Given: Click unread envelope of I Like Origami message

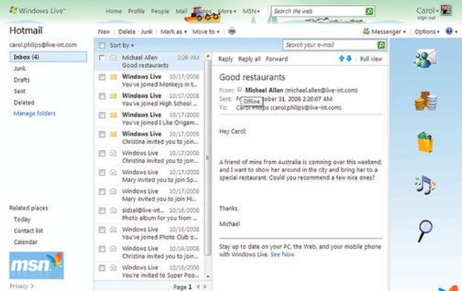Looking at the screenshot, I should pos(113,115).
